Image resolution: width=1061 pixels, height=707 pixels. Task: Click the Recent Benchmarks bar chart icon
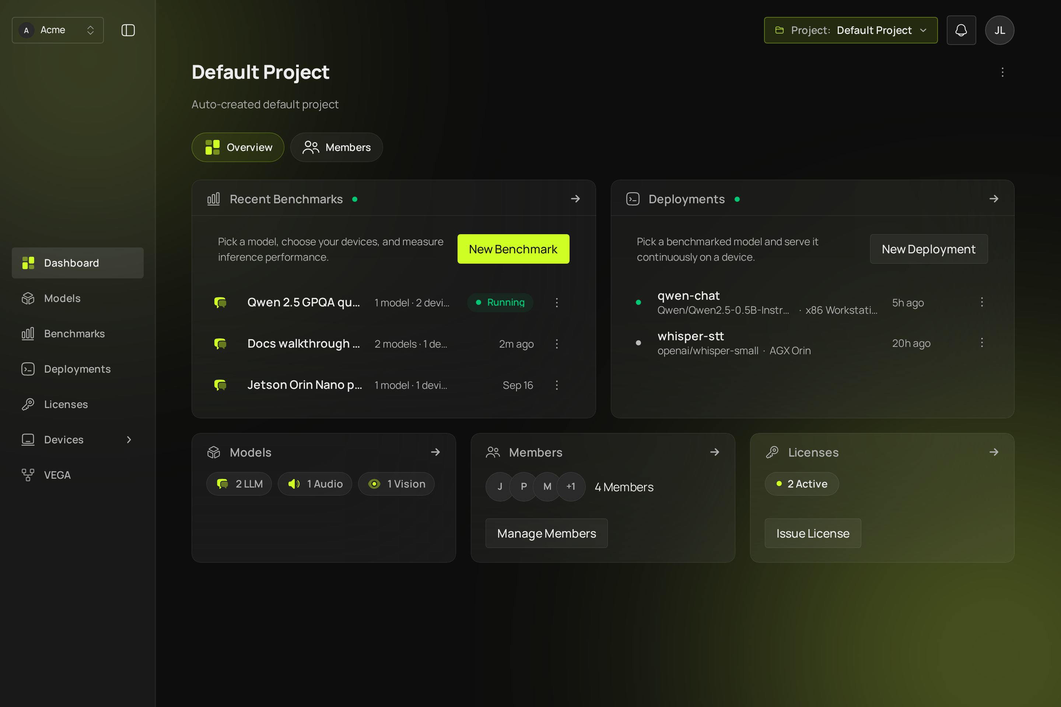pos(213,199)
